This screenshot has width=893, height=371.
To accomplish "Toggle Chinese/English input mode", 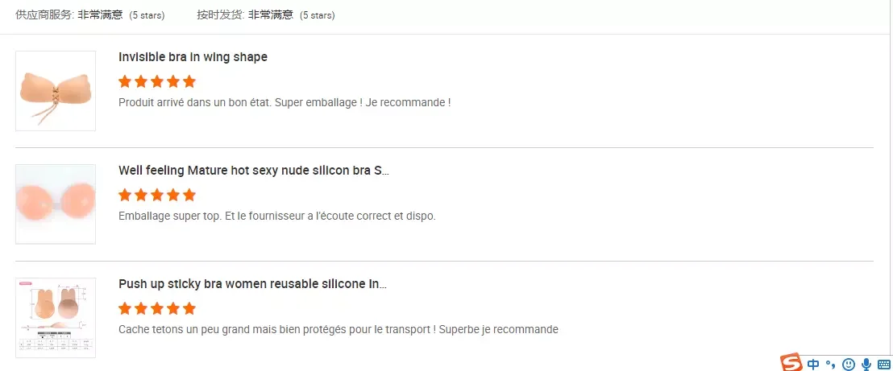I will pos(814,364).
